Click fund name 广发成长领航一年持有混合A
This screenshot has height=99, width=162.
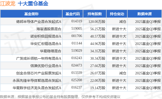(39, 58)
